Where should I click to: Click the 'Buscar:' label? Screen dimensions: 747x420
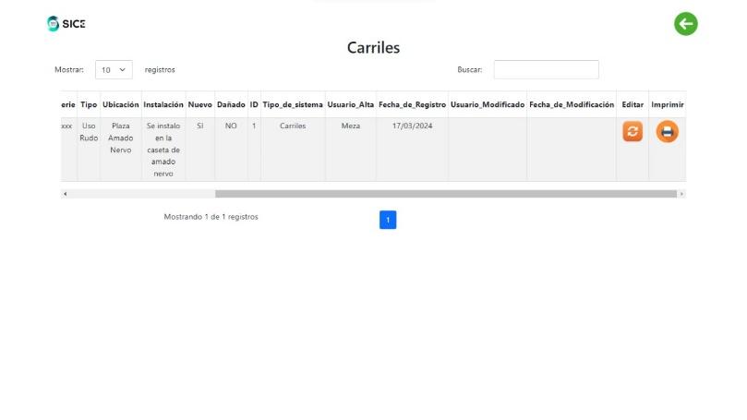pos(470,69)
